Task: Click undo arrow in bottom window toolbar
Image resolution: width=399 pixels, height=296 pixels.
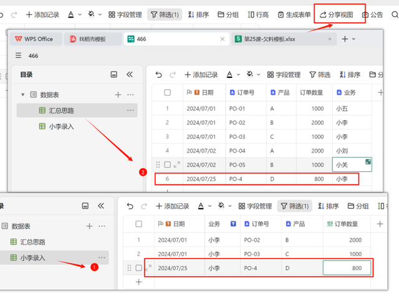Action: 130,206
